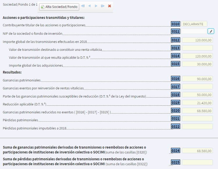
Task: Click empty field of casilla 0321
Action: [197, 118]
